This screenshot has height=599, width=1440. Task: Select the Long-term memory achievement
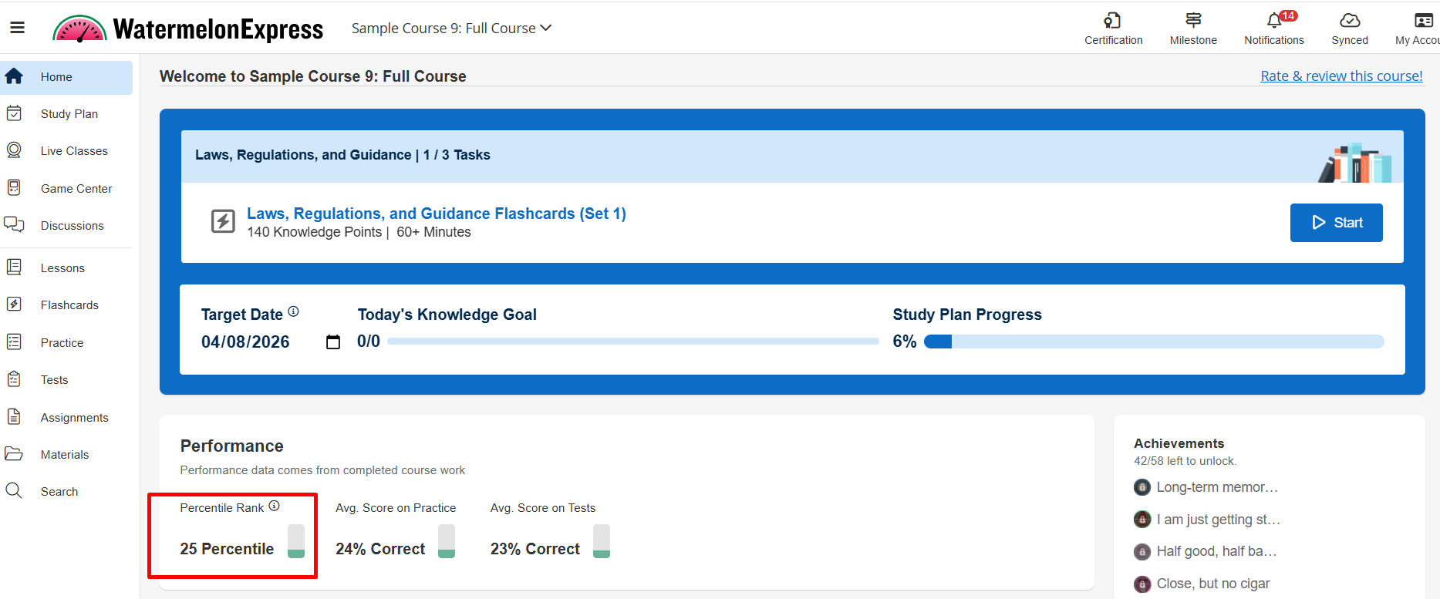pyautogui.click(x=1216, y=487)
